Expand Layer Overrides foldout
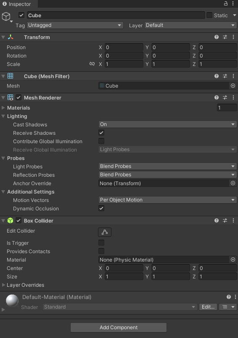Screen dimensions: 238x338 3,285
